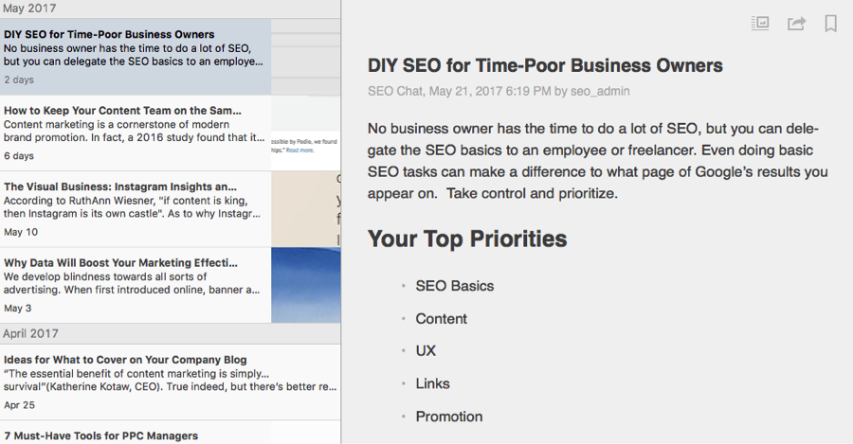853x444 pixels.
Task: Click SEO Basics bullet item
Action: click(454, 286)
